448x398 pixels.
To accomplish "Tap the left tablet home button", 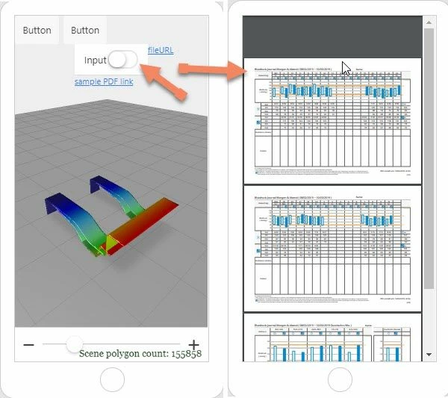I will click(x=112, y=380).
